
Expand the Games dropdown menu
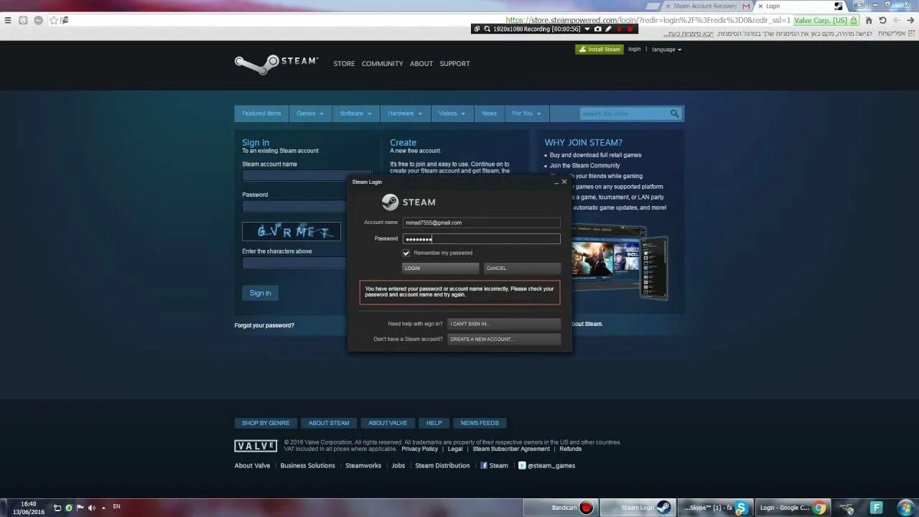coord(310,113)
